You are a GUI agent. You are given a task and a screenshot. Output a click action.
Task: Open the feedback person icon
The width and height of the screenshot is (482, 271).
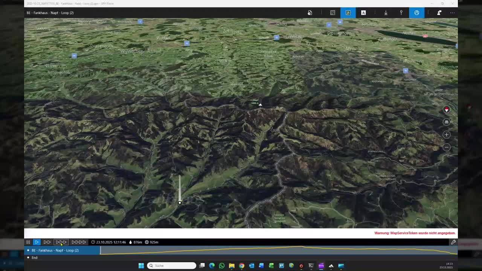439,13
